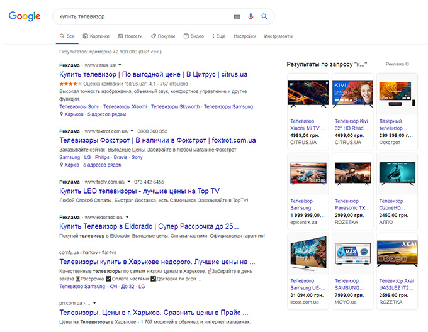The width and height of the screenshot is (428, 332).
Task: Open Philips sitelink under Foxtrot ad
Action: (102, 157)
